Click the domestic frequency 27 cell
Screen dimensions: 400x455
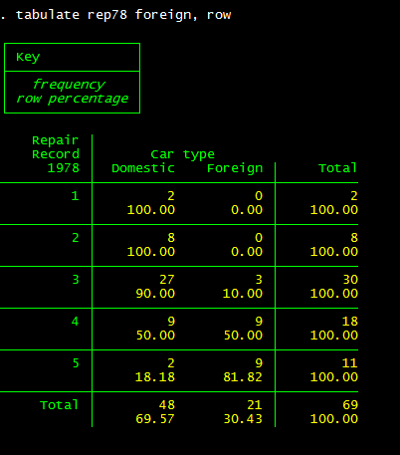[167, 280]
